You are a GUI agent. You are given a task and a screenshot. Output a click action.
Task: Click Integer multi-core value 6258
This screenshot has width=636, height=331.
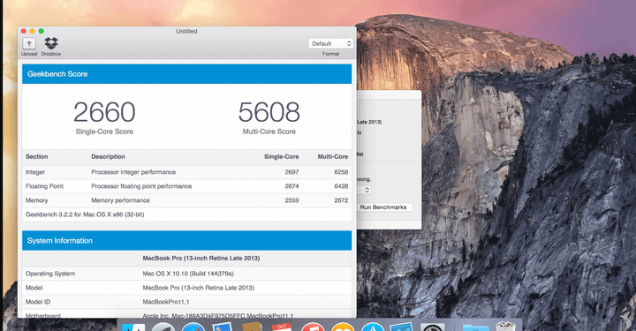341,172
